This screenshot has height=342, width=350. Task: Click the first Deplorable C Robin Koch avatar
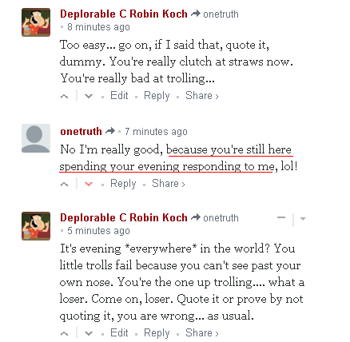click(x=36, y=22)
